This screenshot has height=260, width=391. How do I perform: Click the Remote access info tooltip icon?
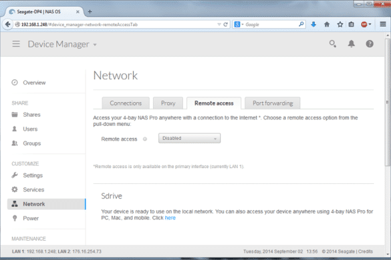[145, 139]
